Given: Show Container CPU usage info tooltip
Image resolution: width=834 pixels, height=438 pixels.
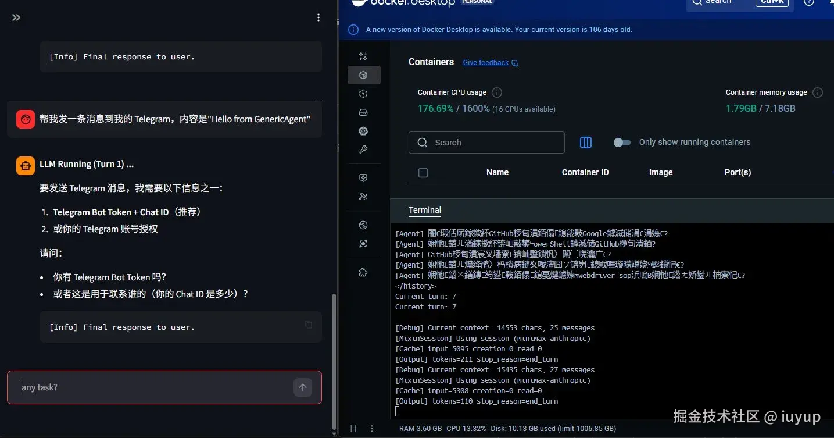Looking at the screenshot, I should (497, 92).
